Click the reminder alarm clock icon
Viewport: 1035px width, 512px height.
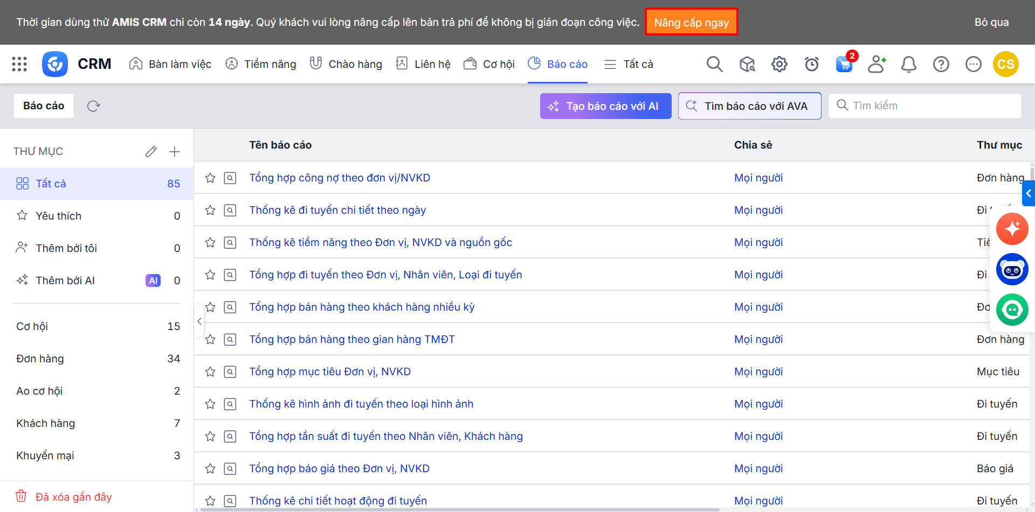[x=811, y=64]
